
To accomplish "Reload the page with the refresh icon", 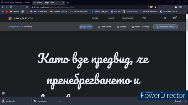I will [x=11, y=7].
